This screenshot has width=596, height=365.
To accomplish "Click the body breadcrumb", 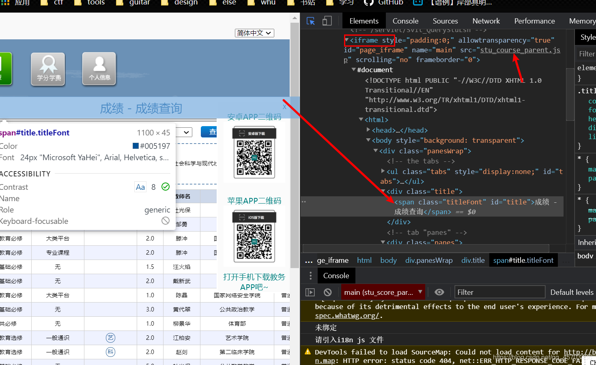I will tap(388, 260).
